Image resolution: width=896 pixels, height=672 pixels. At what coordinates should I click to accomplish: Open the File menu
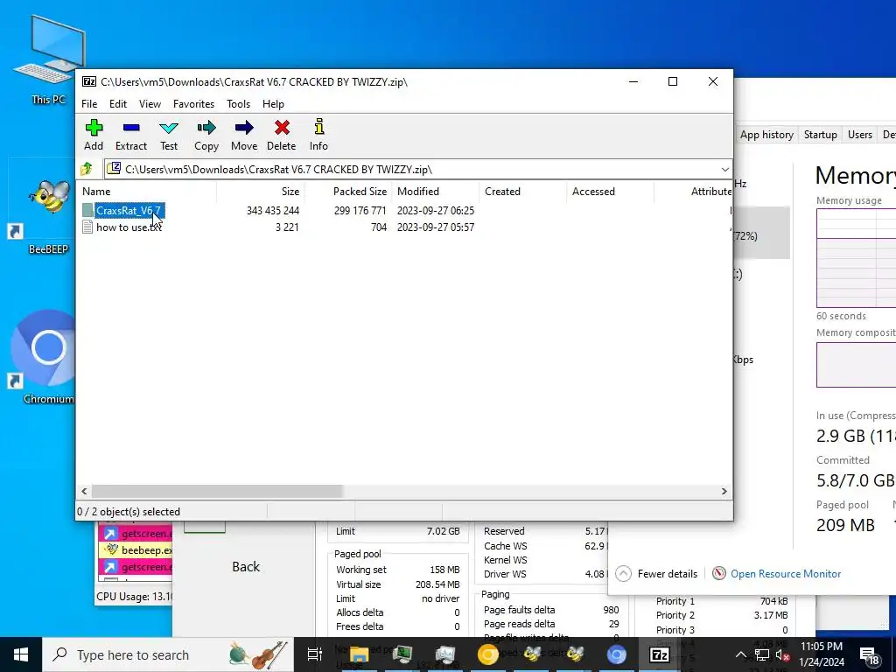pos(89,104)
